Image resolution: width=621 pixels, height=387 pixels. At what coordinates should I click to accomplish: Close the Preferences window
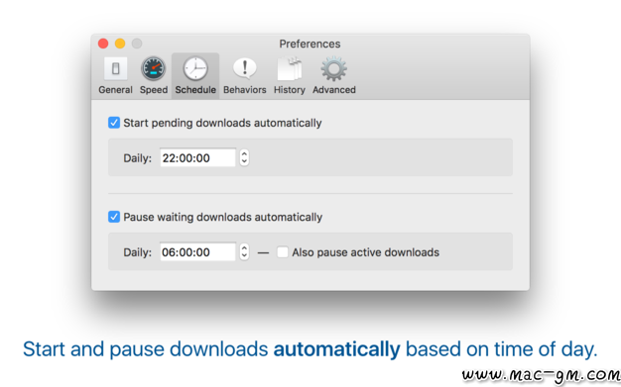103,44
